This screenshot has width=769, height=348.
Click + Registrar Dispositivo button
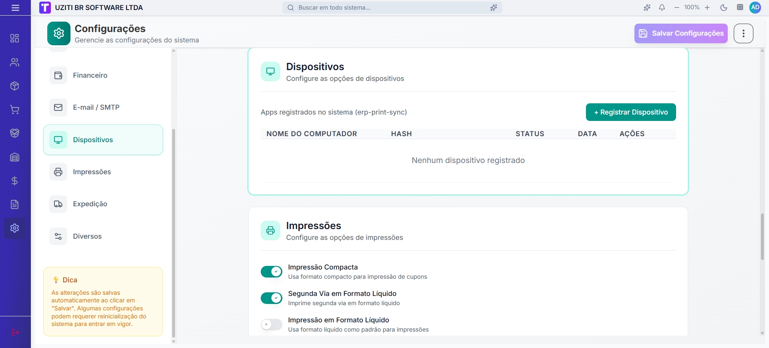tap(631, 112)
